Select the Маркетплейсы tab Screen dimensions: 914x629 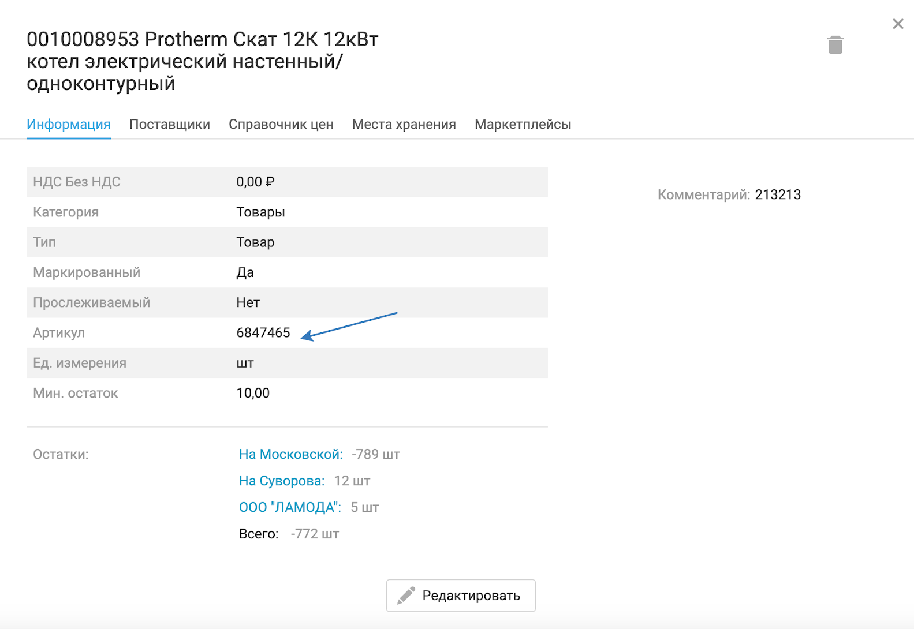pos(523,124)
